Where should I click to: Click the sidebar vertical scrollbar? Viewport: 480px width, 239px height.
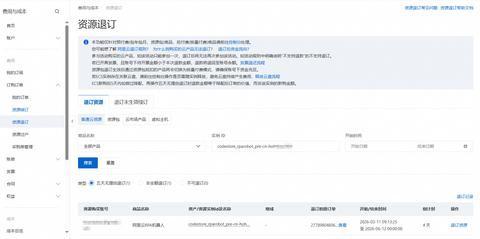pyautogui.click(x=67, y=93)
